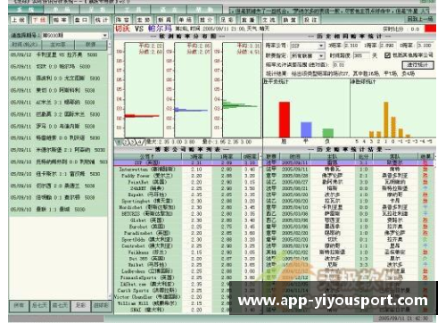Click the 联赛 header in the match list

(90, 45)
